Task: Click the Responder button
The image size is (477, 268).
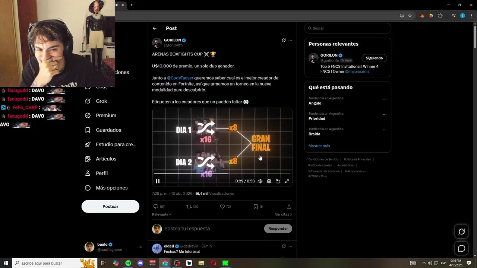Action: tap(278, 229)
